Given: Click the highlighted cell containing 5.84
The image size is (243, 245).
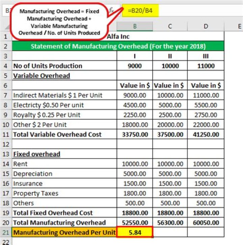Looking at the screenshot, I should (x=135, y=232).
